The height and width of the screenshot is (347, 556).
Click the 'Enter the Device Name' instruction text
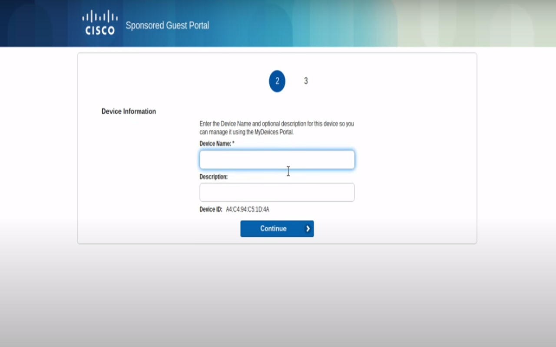[x=277, y=128]
